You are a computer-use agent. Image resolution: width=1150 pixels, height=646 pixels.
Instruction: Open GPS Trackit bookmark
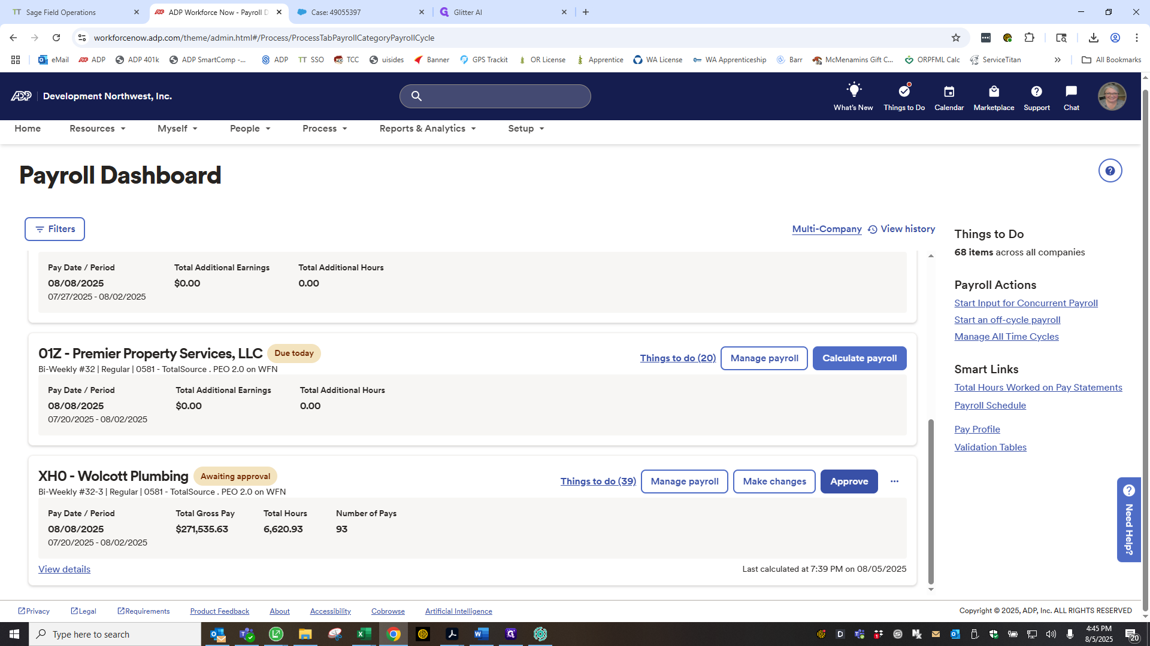[x=484, y=60]
